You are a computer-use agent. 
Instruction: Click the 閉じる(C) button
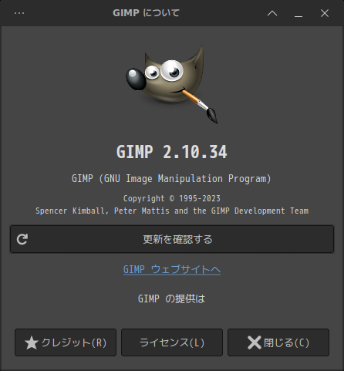click(278, 342)
